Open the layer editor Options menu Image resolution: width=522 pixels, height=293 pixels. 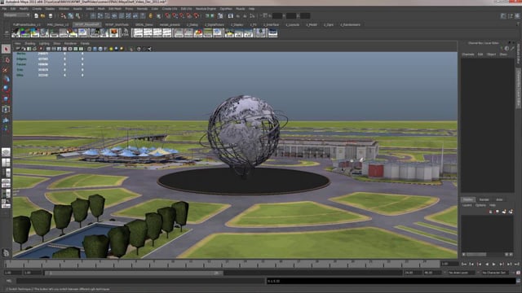click(480, 205)
